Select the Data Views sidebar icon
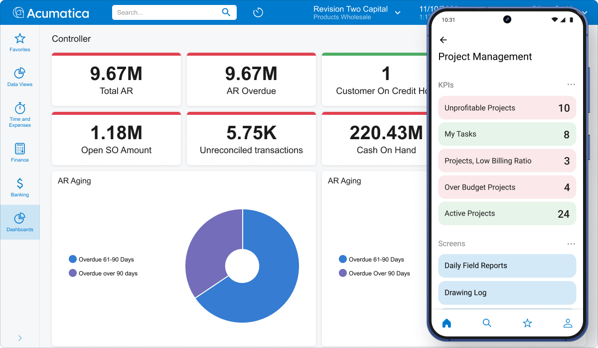The image size is (598, 348). (x=20, y=77)
